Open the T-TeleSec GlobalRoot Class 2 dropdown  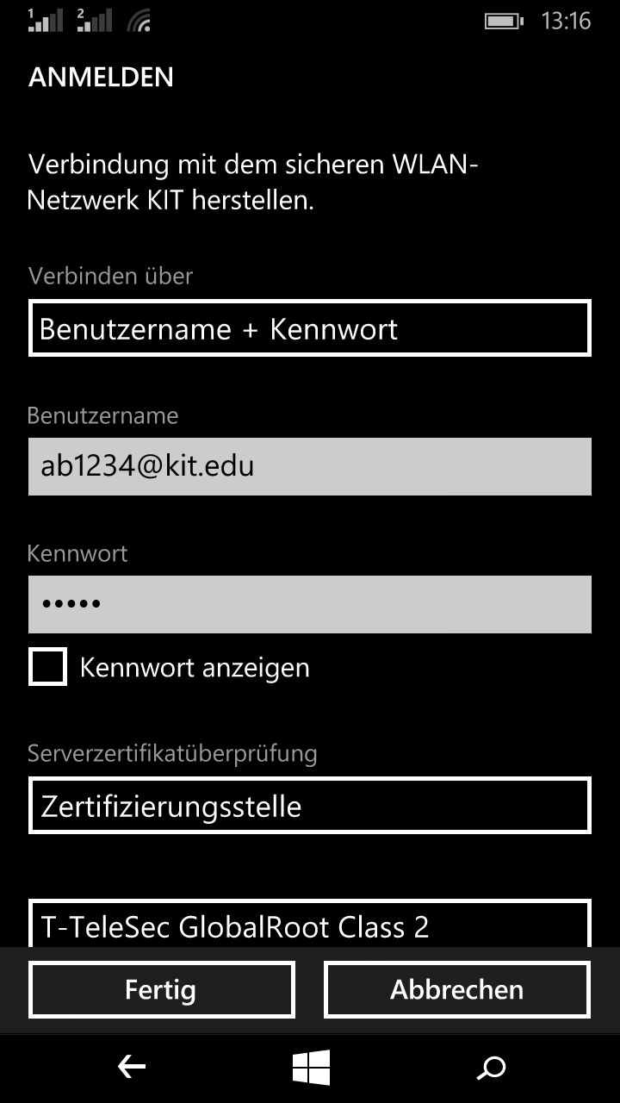(x=310, y=924)
